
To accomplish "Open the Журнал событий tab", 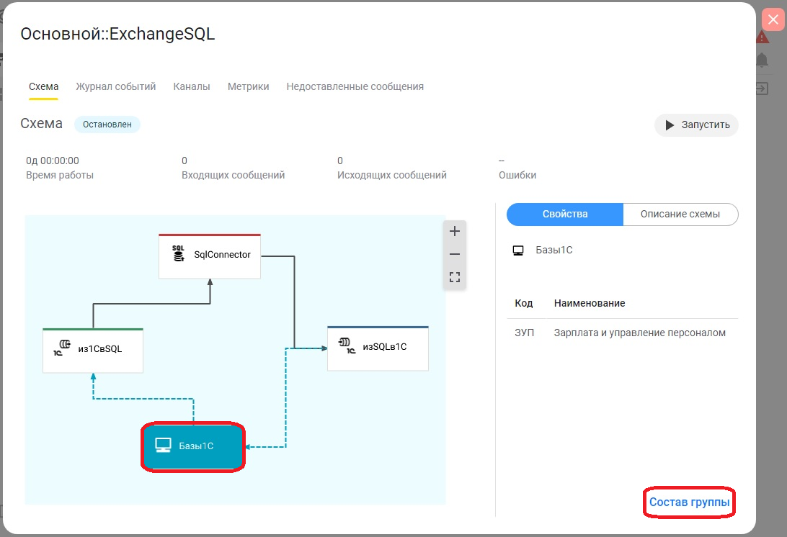I will (116, 86).
